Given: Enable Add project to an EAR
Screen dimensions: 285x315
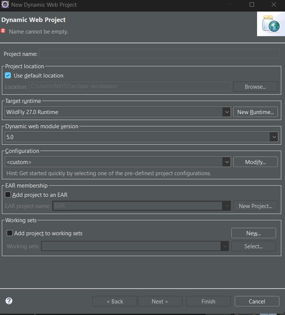Looking at the screenshot, I should tap(8, 195).
